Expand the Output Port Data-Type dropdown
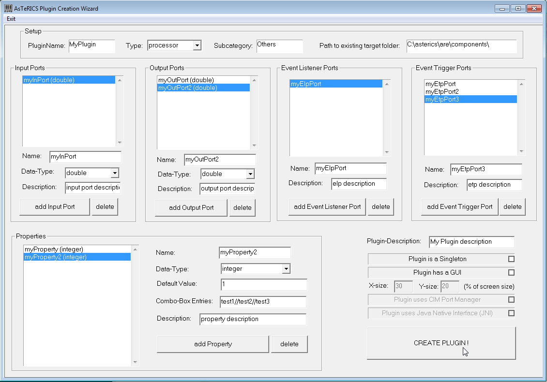547x382 pixels. pos(250,174)
